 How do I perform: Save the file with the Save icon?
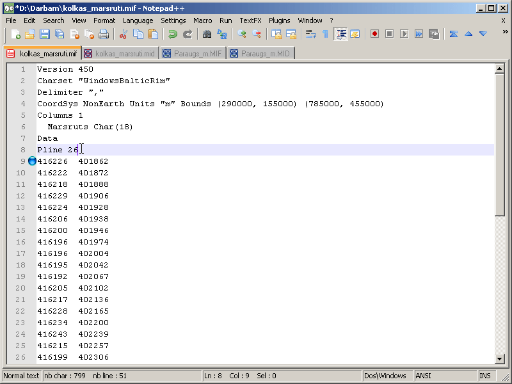pos(45,34)
